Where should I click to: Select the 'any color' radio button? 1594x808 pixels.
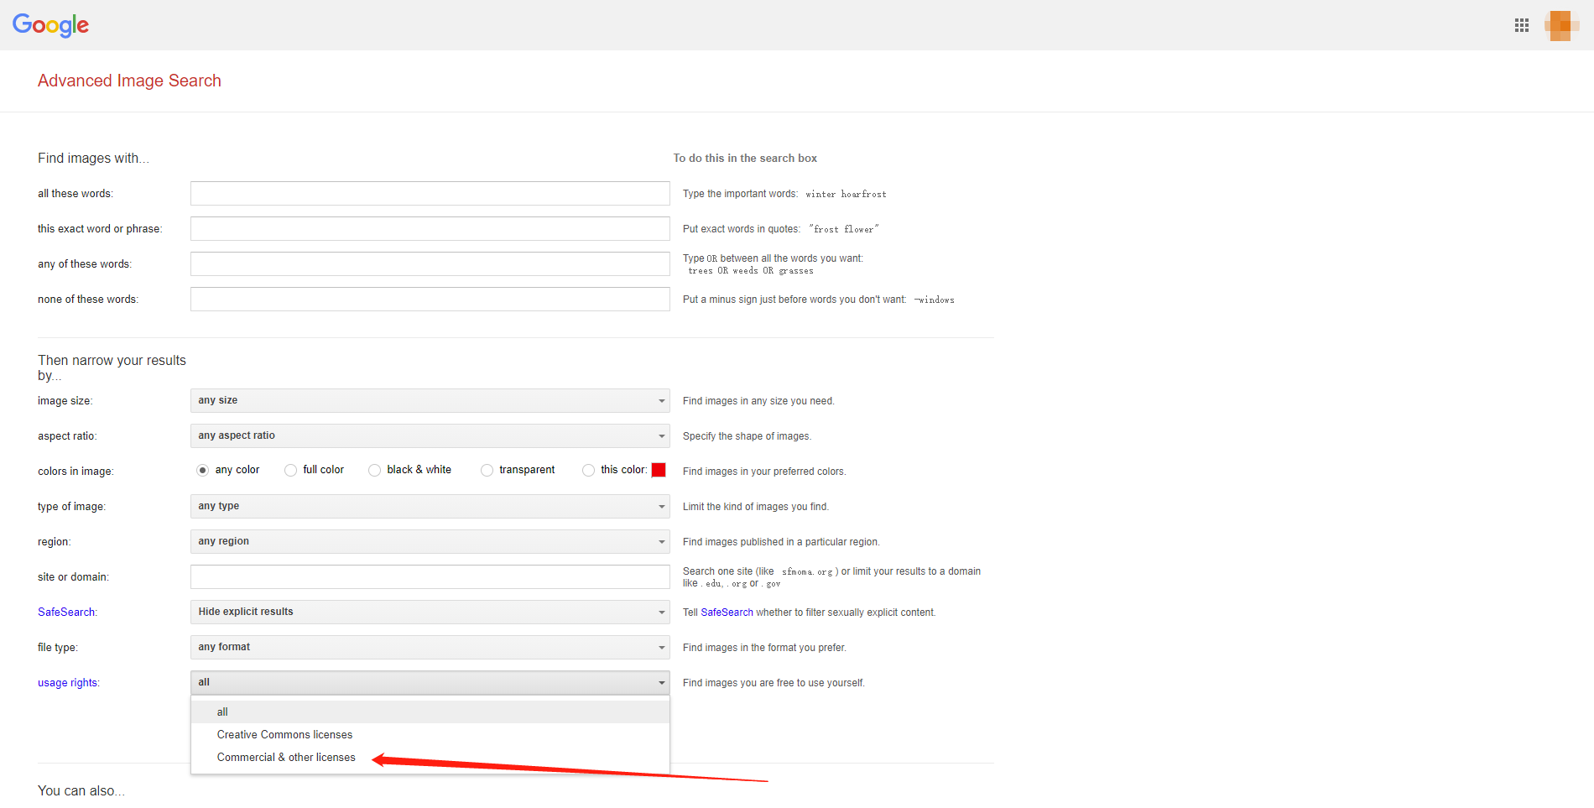202,470
